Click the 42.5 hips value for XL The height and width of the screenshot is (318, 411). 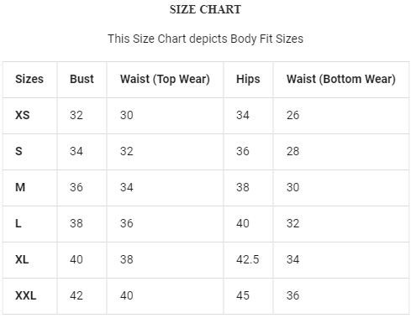pos(248,259)
